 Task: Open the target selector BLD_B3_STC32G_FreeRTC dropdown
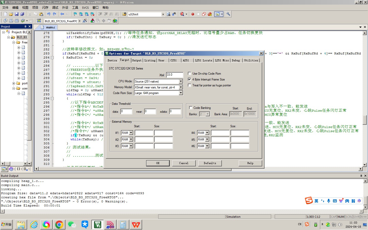coord(79,21)
